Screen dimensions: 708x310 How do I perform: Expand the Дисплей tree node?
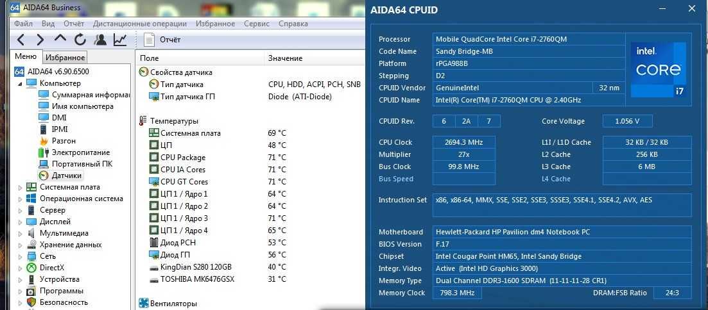coord(20,222)
